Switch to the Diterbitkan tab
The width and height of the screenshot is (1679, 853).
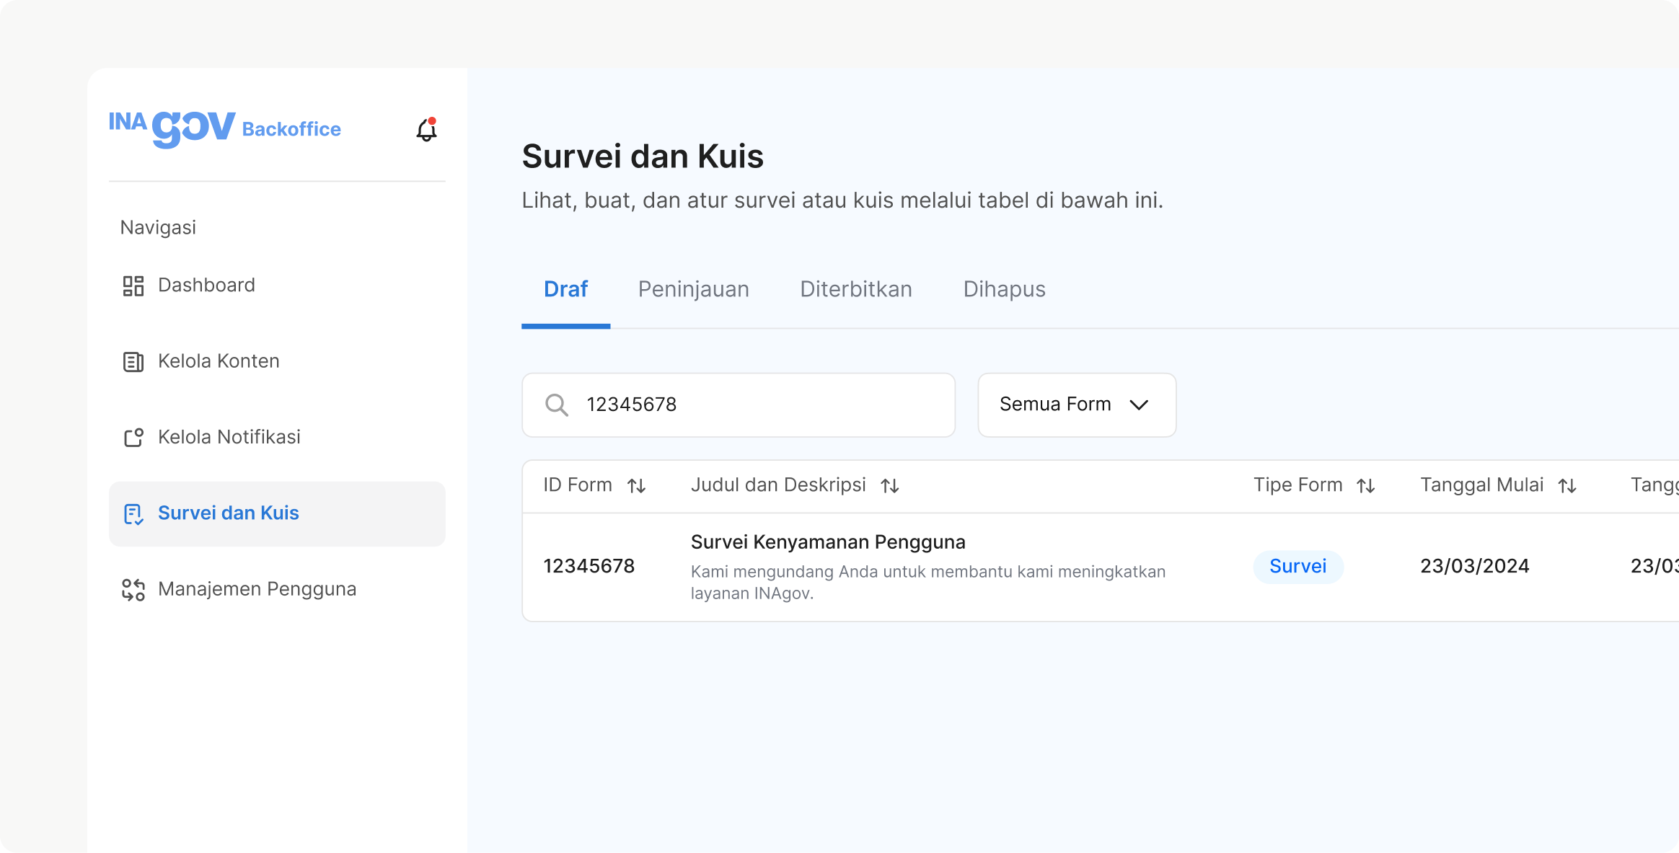pyautogui.click(x=855, y=289)
